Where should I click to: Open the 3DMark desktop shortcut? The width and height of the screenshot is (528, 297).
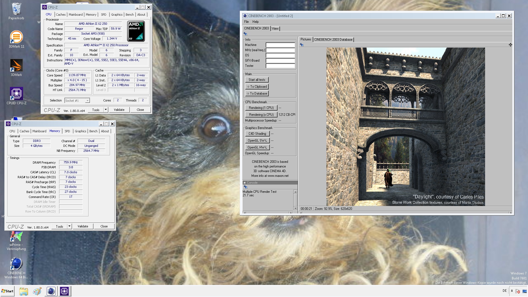click(16, 68)
